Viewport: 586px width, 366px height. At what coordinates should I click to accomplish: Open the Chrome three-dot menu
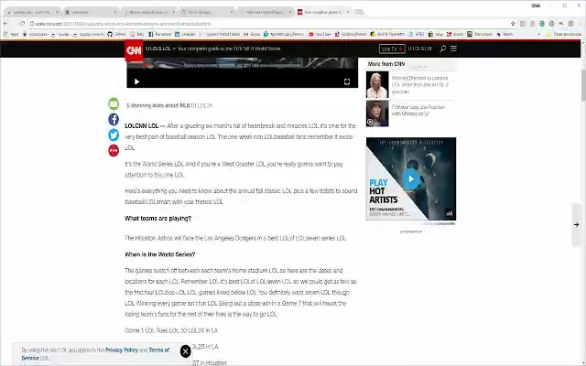[579, 24]
